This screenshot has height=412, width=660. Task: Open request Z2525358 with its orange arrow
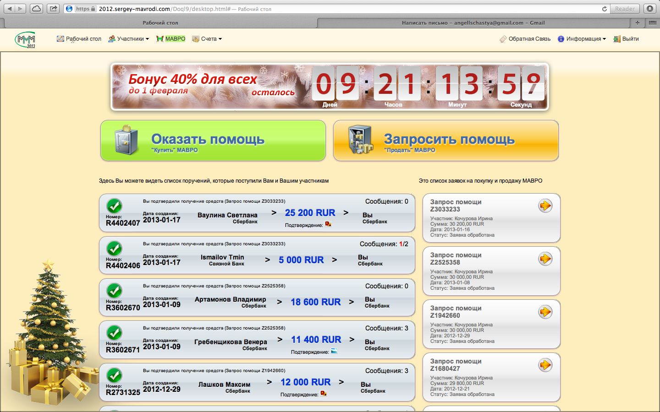545,259
